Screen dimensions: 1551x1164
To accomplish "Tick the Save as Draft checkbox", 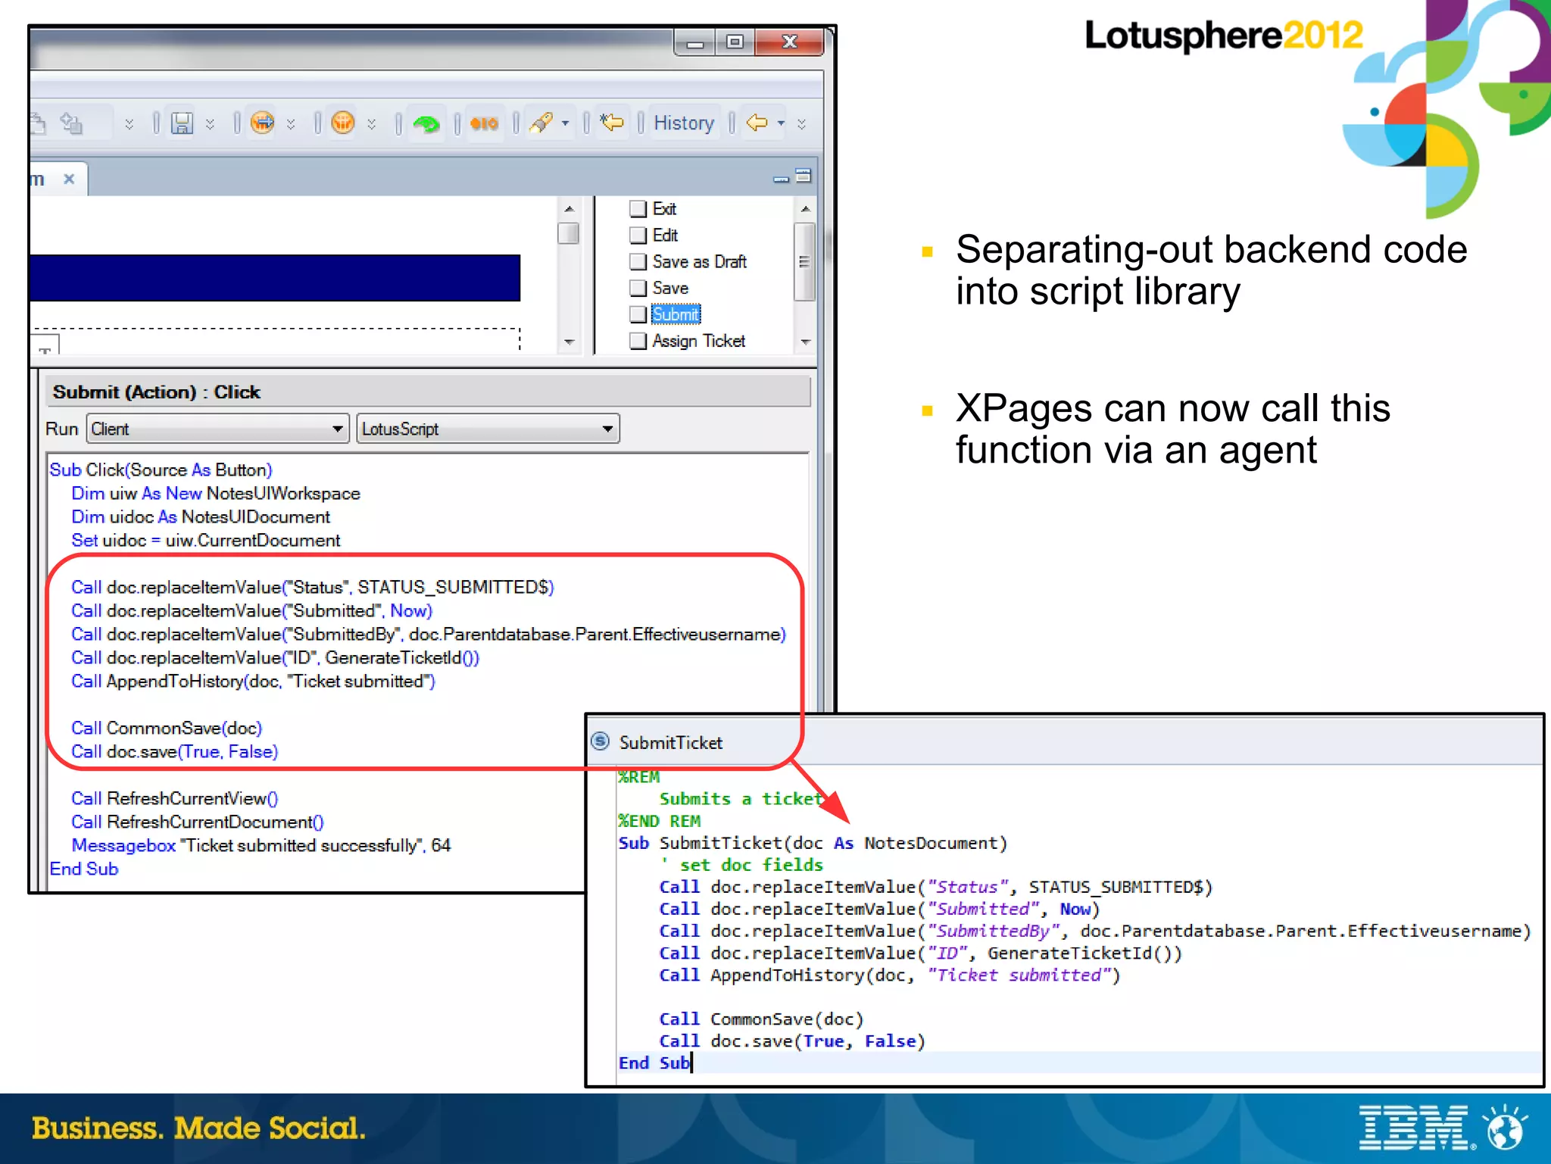I will (x=638, y=261).
